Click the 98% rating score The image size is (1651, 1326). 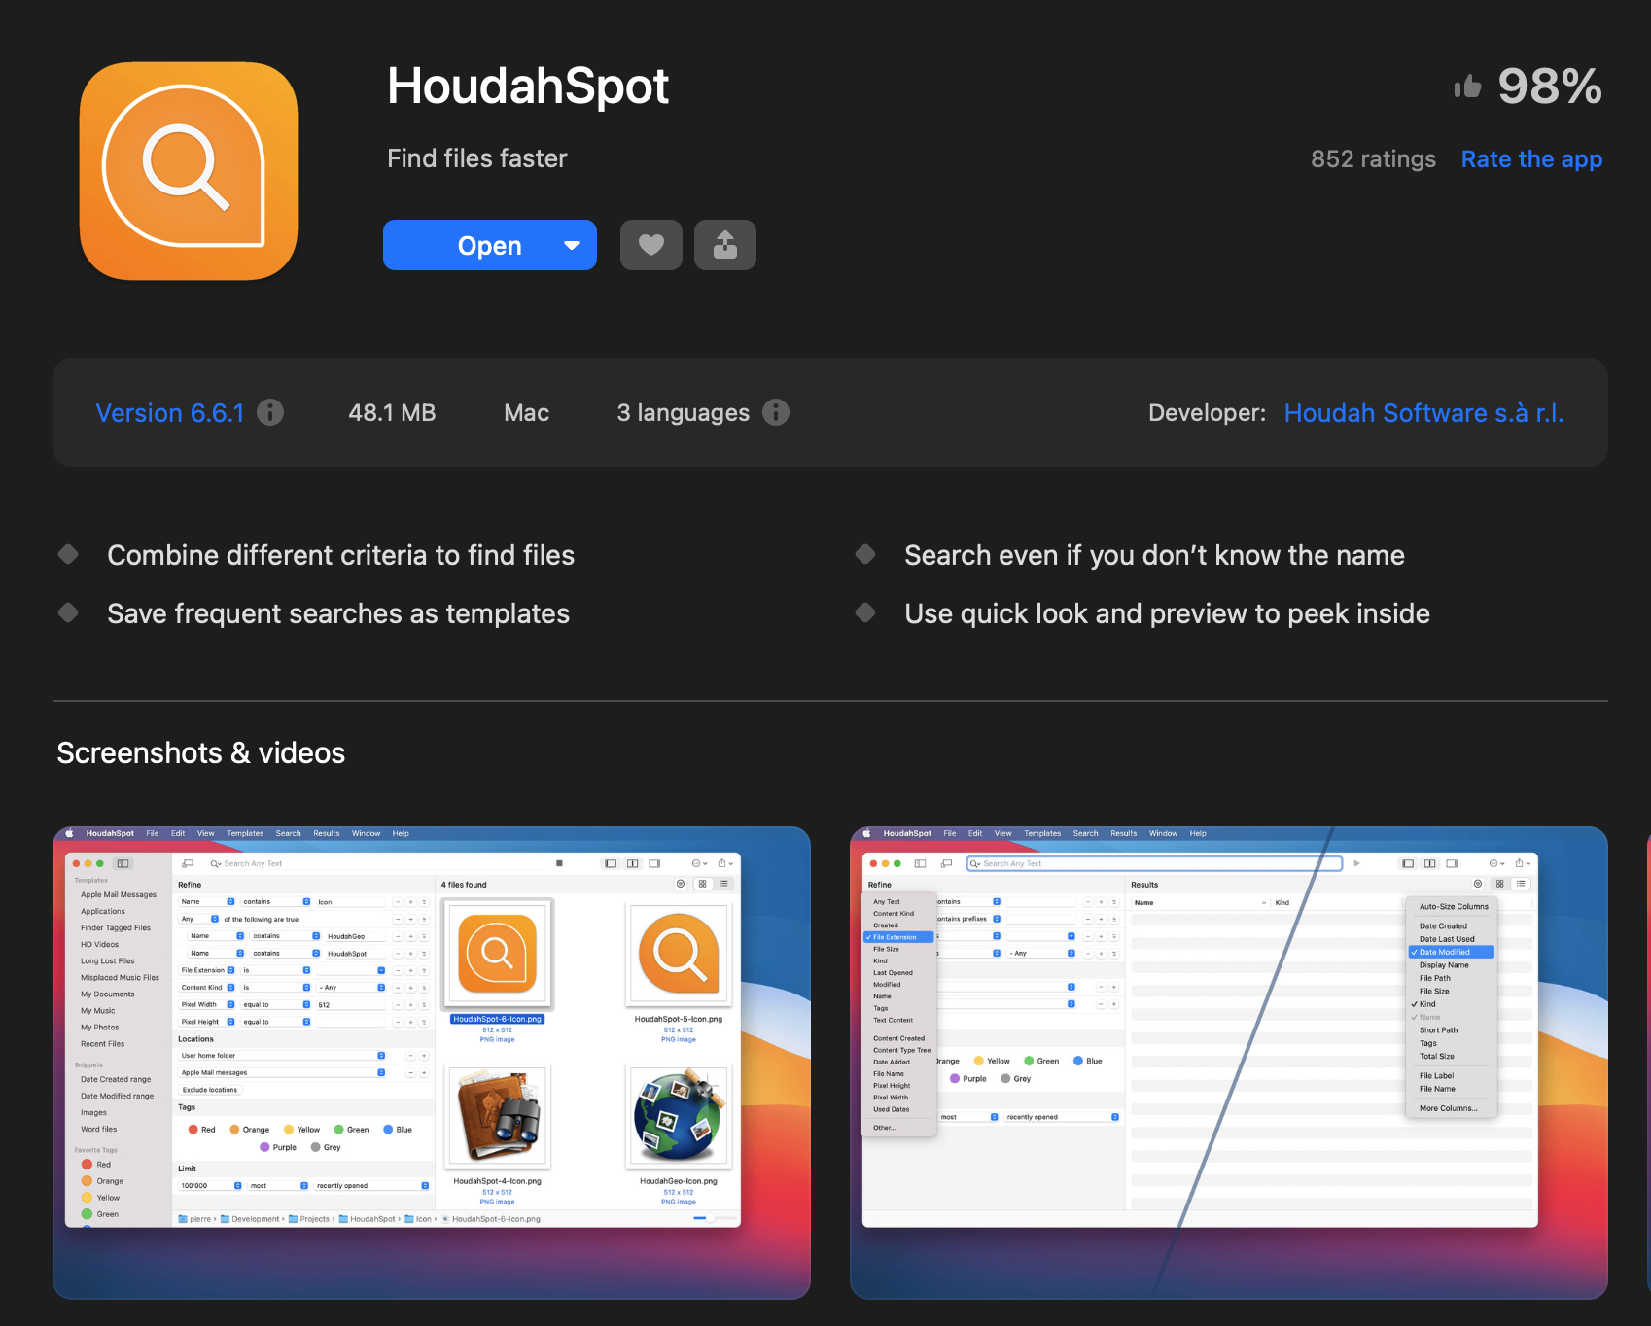[x=1550, y=87]
